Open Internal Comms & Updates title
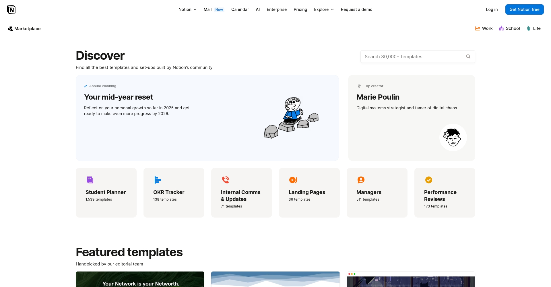 [x=240, y=196]
